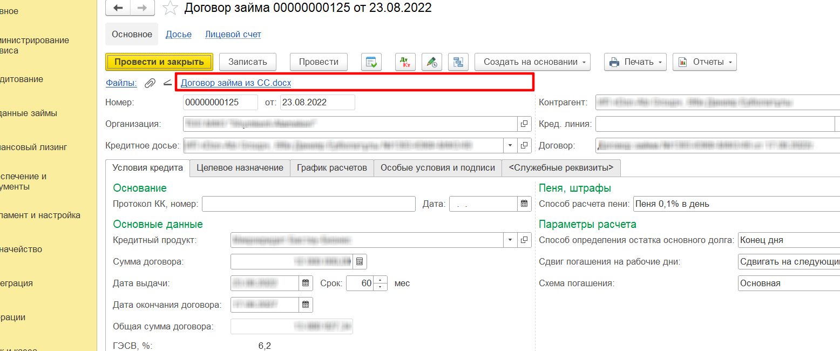The width and height of the screenshot is (840, 351).
Task: Open the "начейство" sidebar section
Action: [x=21, y=249]
